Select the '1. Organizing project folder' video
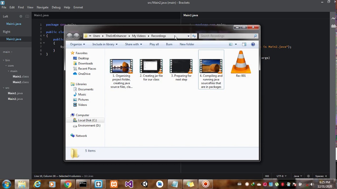 (x=121, y=74)
